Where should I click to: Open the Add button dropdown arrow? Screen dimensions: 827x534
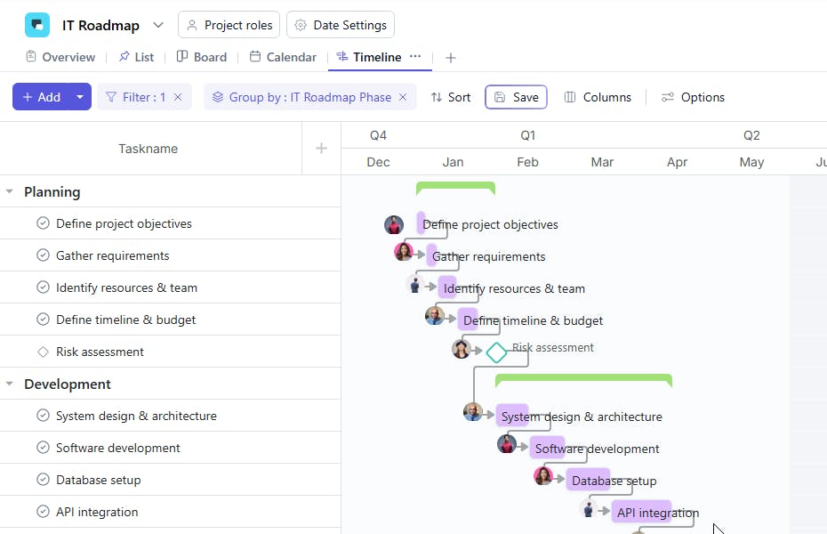80,97
